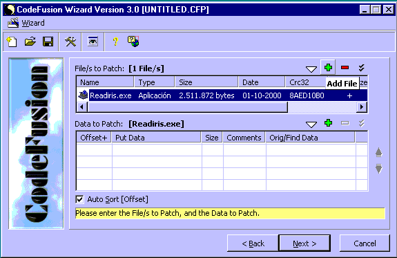Image resolution: width=397 pixels, height=258 pixels.
Task: Open options via hammer and wrench icon
Action: 70,42
